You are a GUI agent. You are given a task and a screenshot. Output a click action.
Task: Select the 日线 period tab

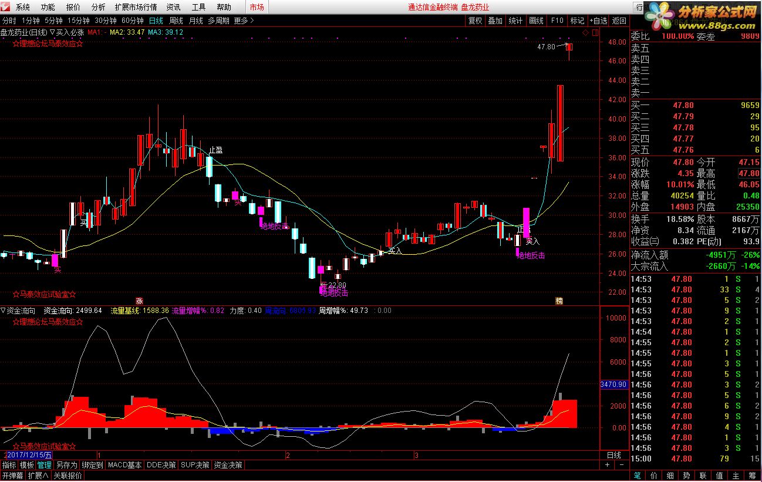pos(156,20)
